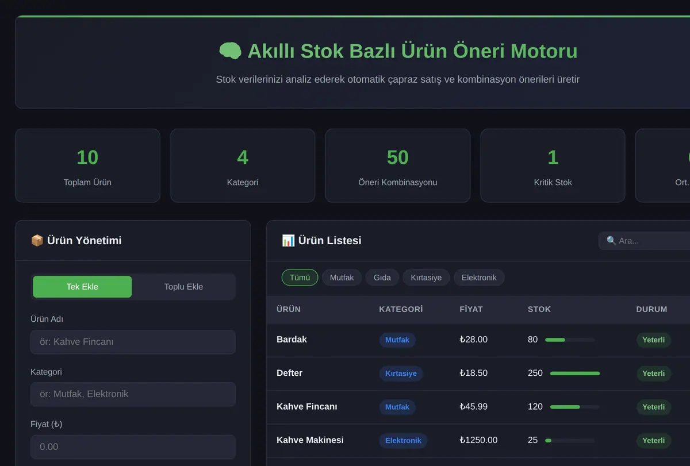Click the brain icon in header title
Viewport: 690px width, 466px height.
[x=230, y=51]
